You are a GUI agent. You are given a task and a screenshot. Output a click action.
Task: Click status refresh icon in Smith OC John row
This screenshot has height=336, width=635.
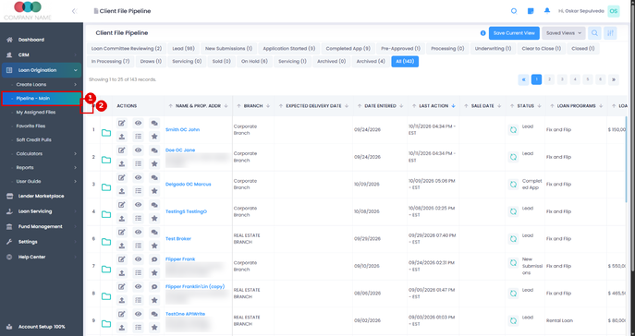513,130
